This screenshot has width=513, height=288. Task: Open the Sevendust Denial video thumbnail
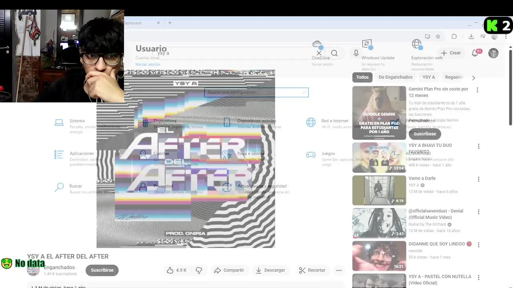point(379,223)
